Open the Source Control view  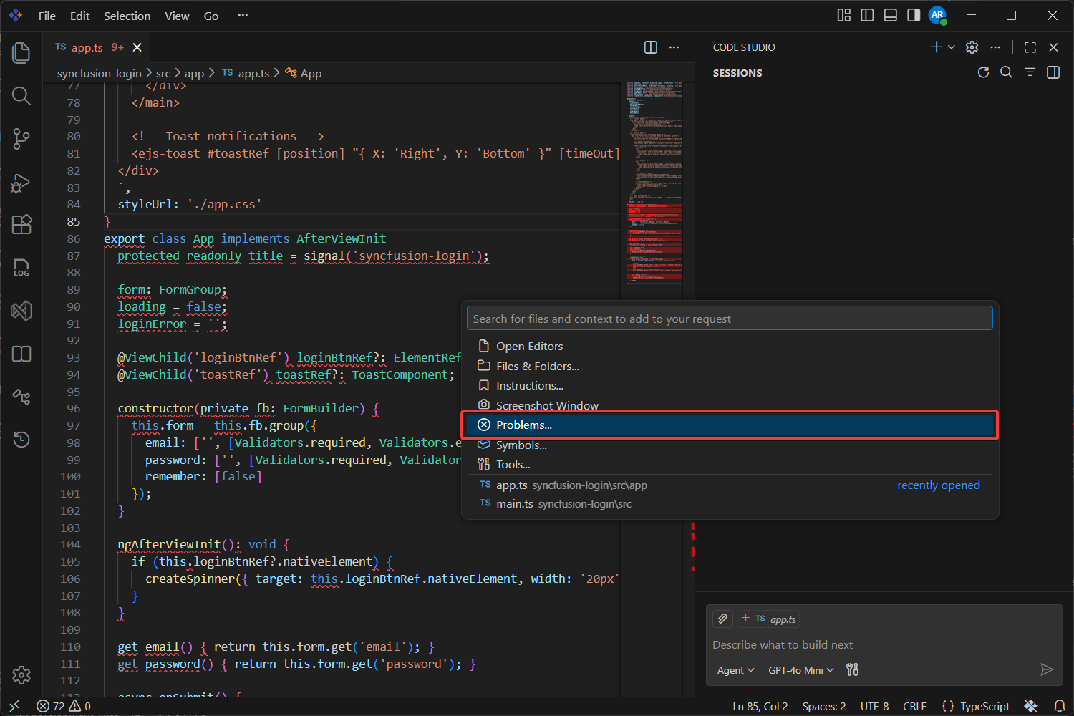point(21,139)
